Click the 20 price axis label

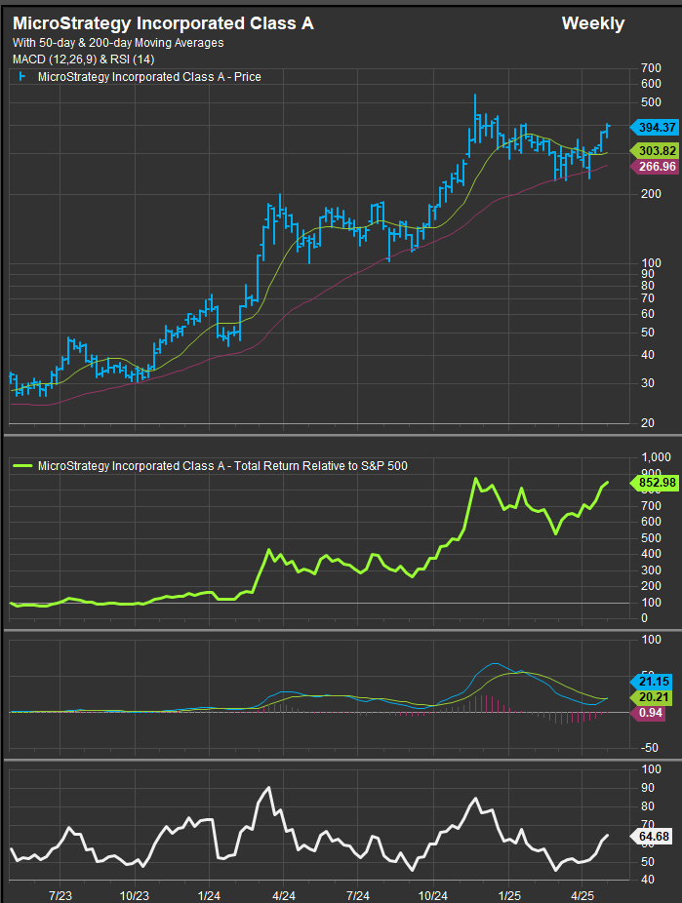648,422
